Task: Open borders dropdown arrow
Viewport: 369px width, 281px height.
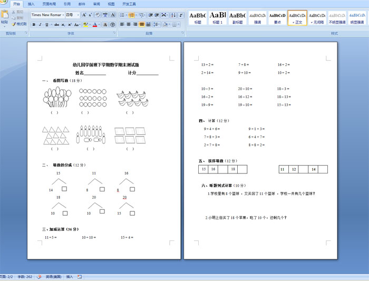Action: 179,24
